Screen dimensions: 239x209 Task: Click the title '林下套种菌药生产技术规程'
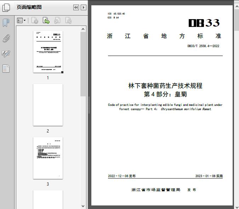[x=165, y=86]
